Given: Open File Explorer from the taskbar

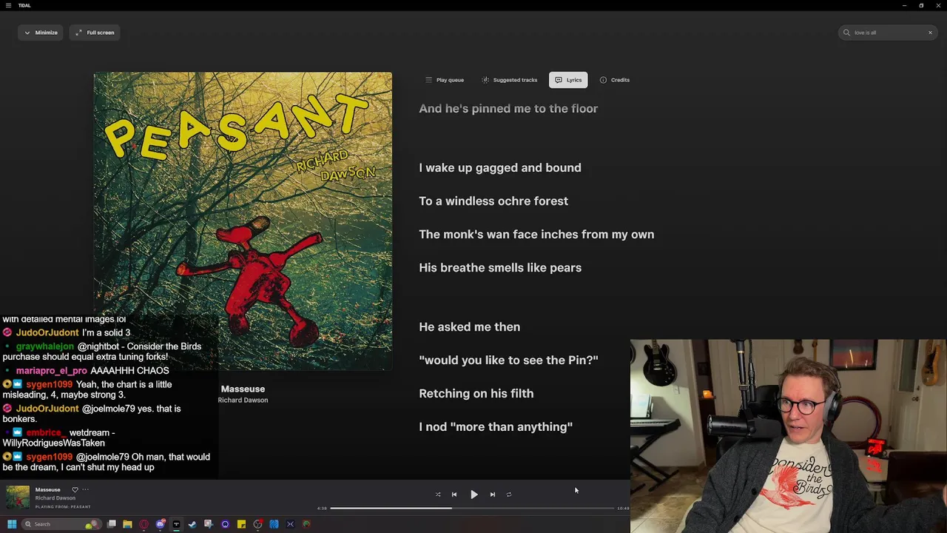Looking at the screenshot, I should click(128, 524).
